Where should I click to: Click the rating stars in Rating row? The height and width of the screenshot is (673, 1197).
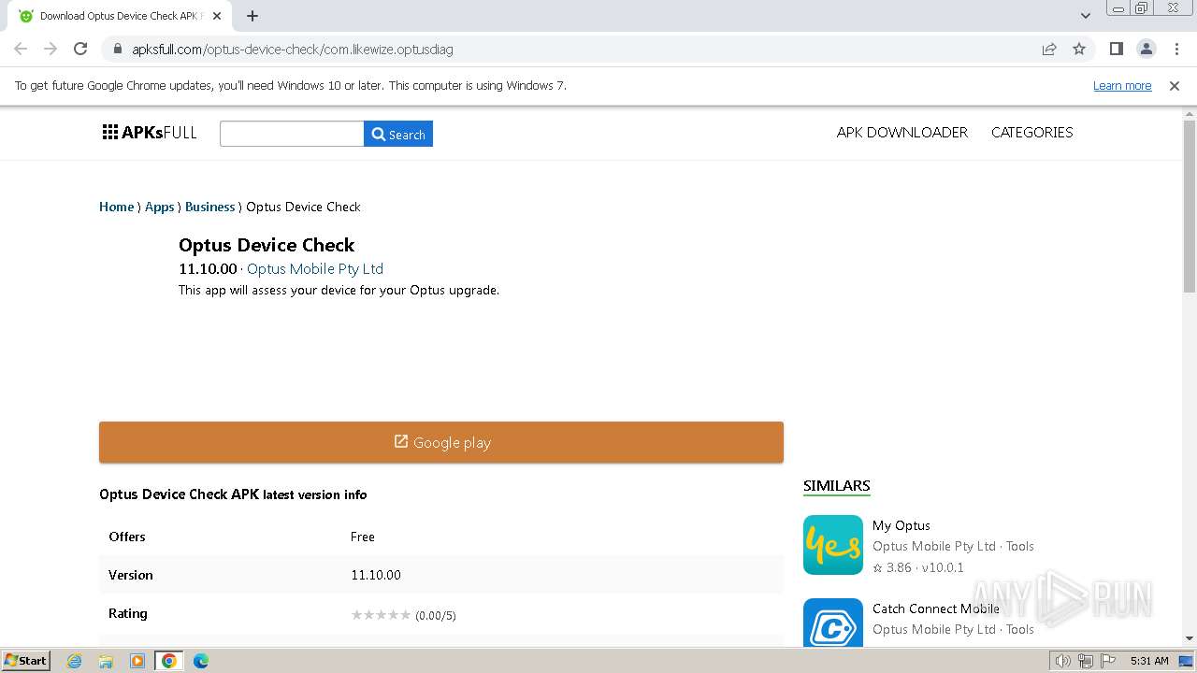(381, 614)
